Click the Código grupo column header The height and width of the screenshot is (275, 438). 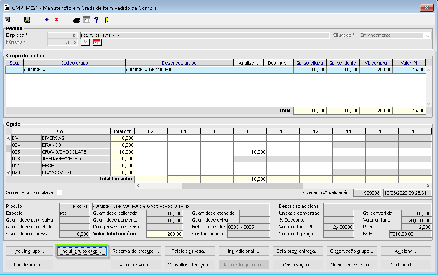74,63
